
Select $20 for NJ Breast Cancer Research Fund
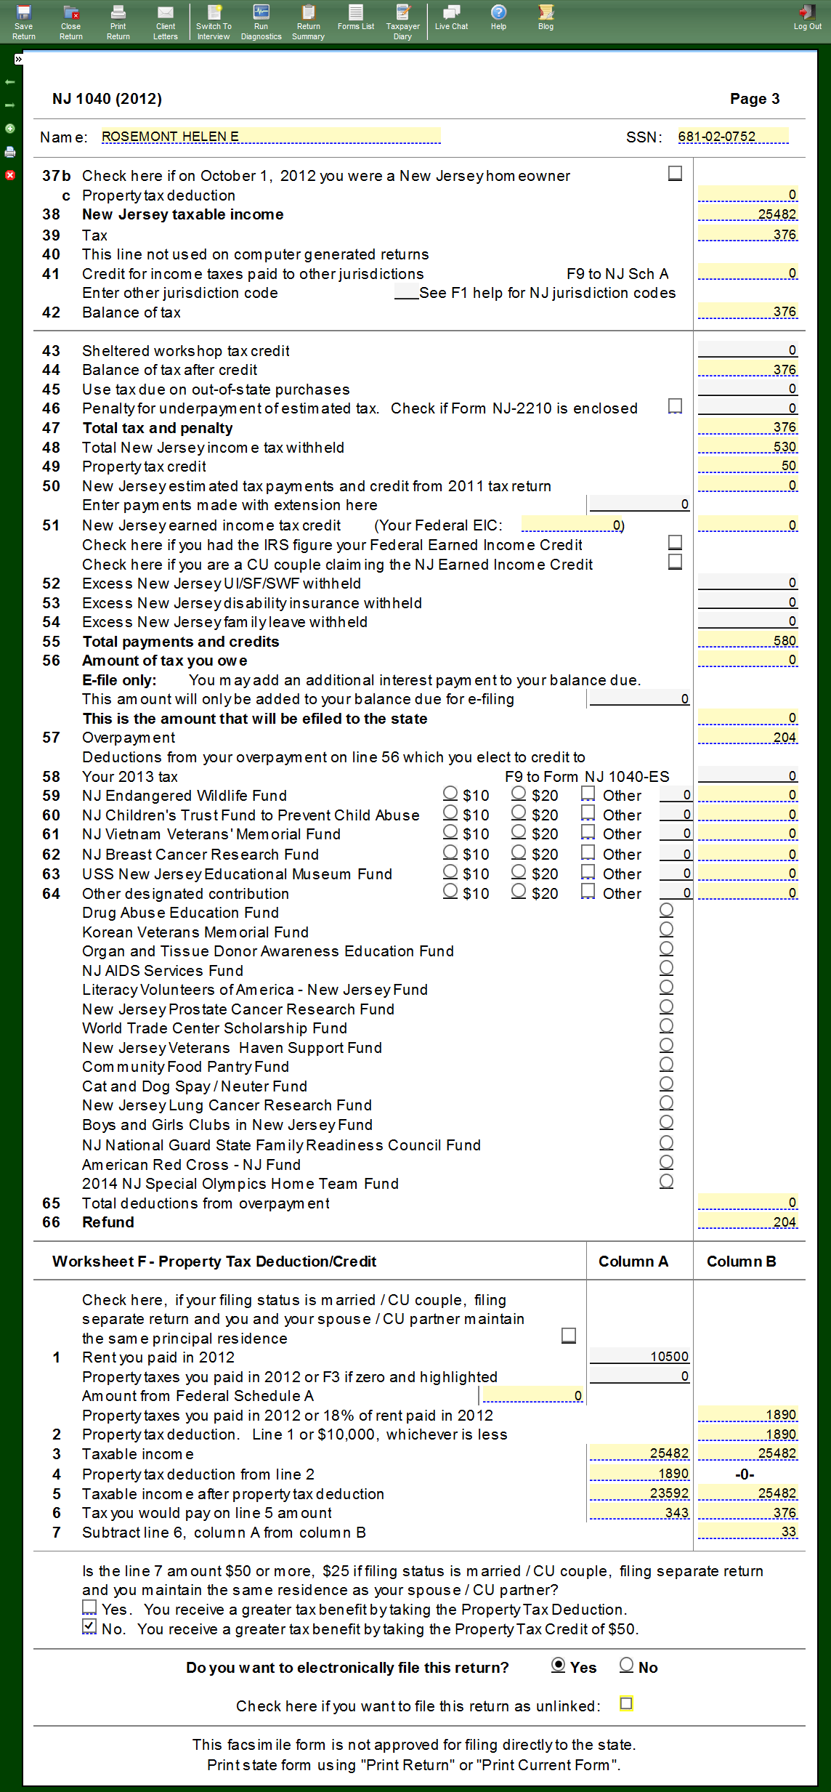pyautogui.click(x=519, y=852)
